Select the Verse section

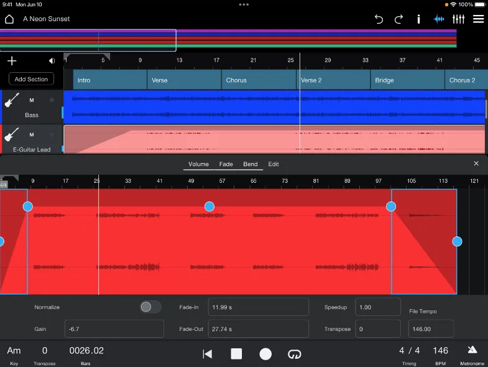pyautogui.click(x=184, y=80)
